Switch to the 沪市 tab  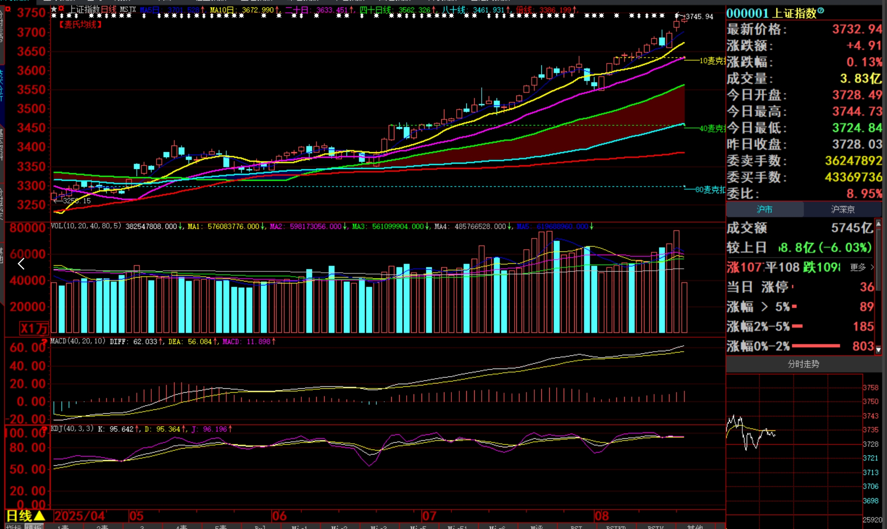(765, 210)
